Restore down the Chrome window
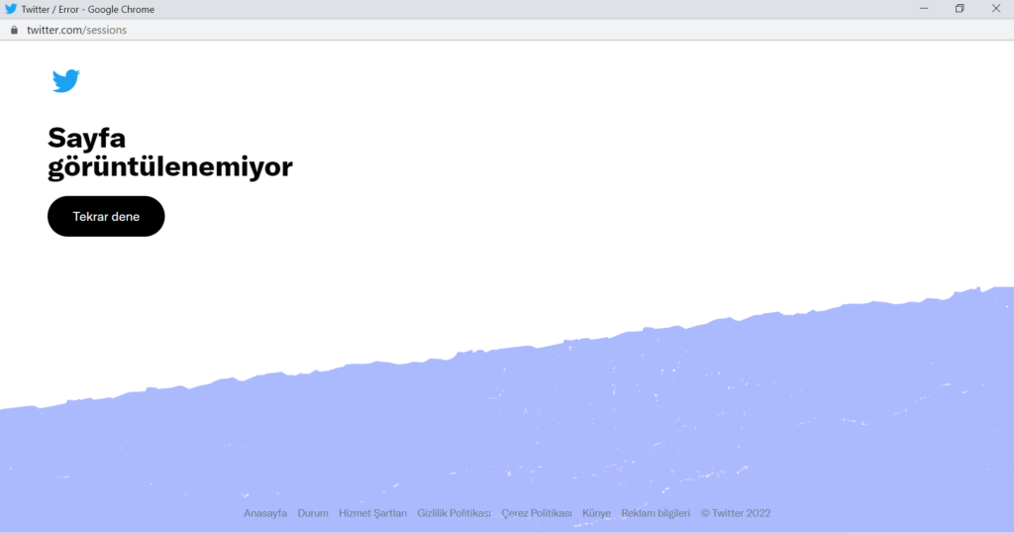This screenshot has height=533, width=1014. coord(960,9)
